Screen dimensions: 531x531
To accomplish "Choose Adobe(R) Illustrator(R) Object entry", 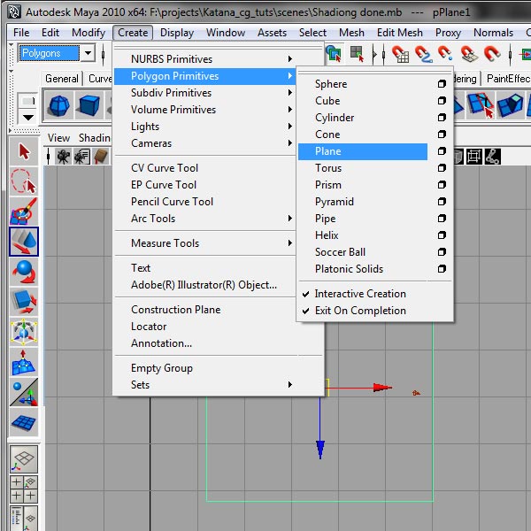I will 204,285.
